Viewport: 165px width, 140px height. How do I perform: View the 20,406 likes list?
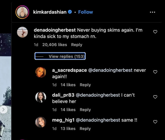(54, 45)
